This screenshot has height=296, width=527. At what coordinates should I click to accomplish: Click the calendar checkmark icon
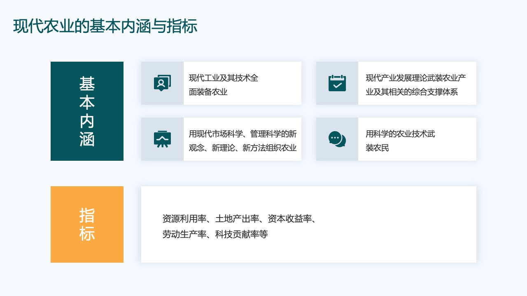click(337, 83)
